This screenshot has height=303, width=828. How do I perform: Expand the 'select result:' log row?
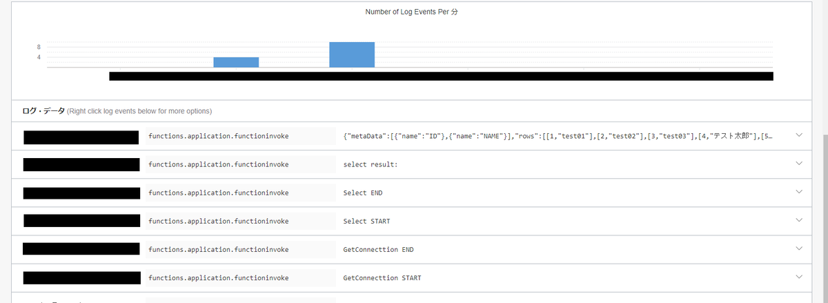799,164
